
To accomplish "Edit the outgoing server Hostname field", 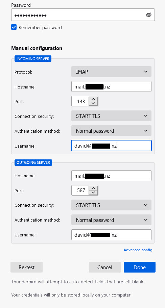I will (x=111, y=176).
